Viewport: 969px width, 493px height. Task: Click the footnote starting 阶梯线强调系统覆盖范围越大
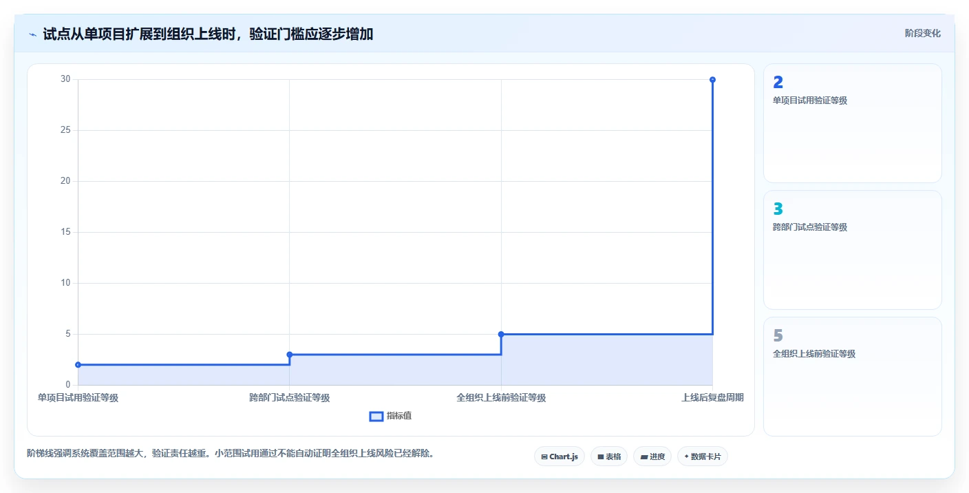click(x=230, y=453)
